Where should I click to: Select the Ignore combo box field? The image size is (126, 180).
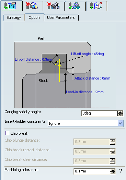[x=85, y=123]
